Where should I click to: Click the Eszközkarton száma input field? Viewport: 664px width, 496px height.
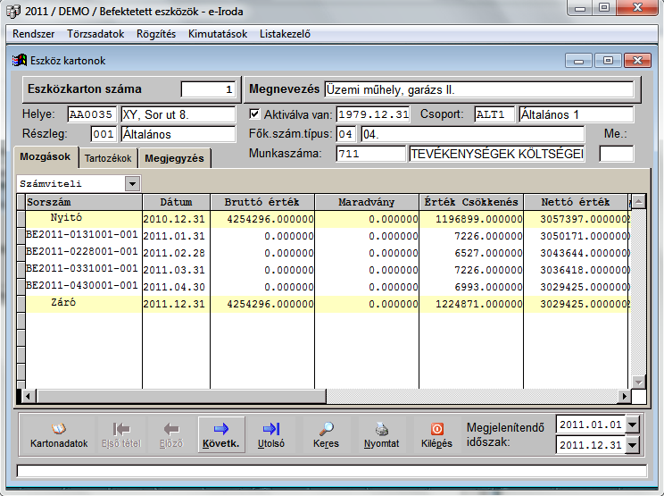(209, 89)
